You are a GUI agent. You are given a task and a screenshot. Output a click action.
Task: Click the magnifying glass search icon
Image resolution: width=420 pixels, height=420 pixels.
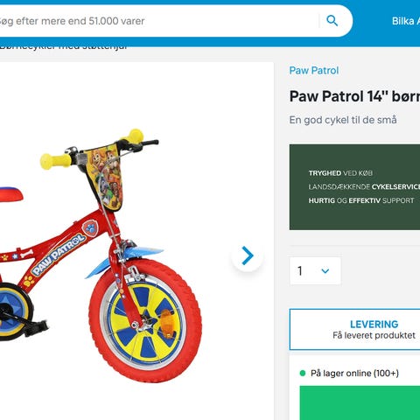332,21
